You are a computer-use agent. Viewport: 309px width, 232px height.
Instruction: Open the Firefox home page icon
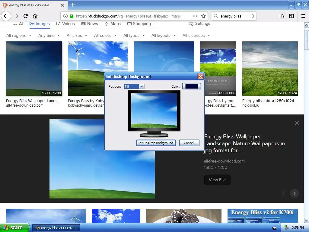tap(35, 16)
